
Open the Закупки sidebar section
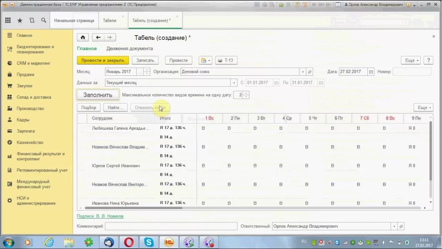pos(25,86)
